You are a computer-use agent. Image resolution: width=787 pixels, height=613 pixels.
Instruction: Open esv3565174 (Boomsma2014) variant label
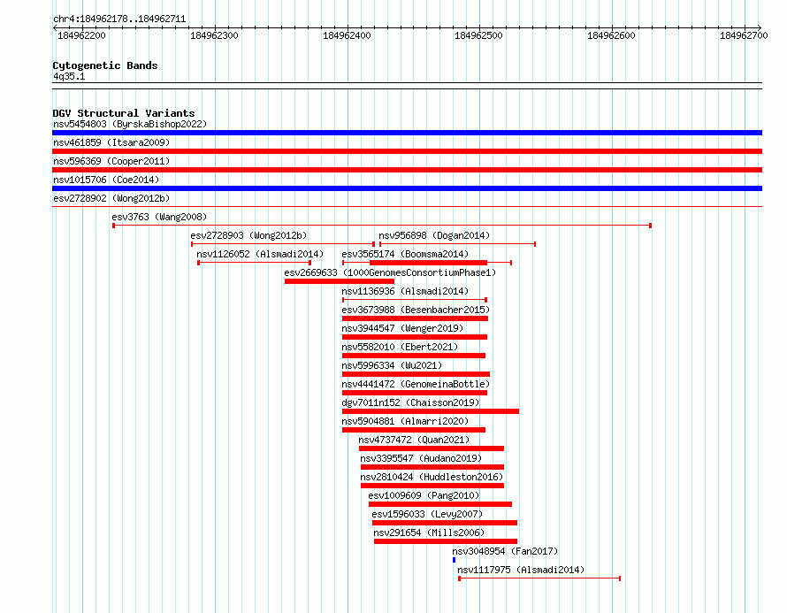click(x=405, y=254)
